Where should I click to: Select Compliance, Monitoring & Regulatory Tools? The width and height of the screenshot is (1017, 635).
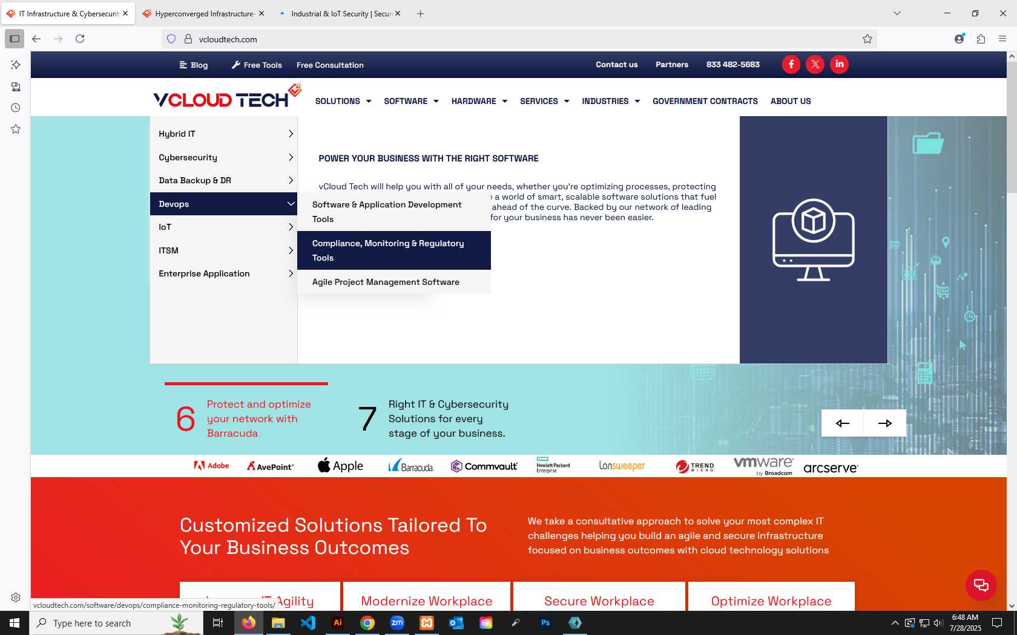tap(394, 250)
